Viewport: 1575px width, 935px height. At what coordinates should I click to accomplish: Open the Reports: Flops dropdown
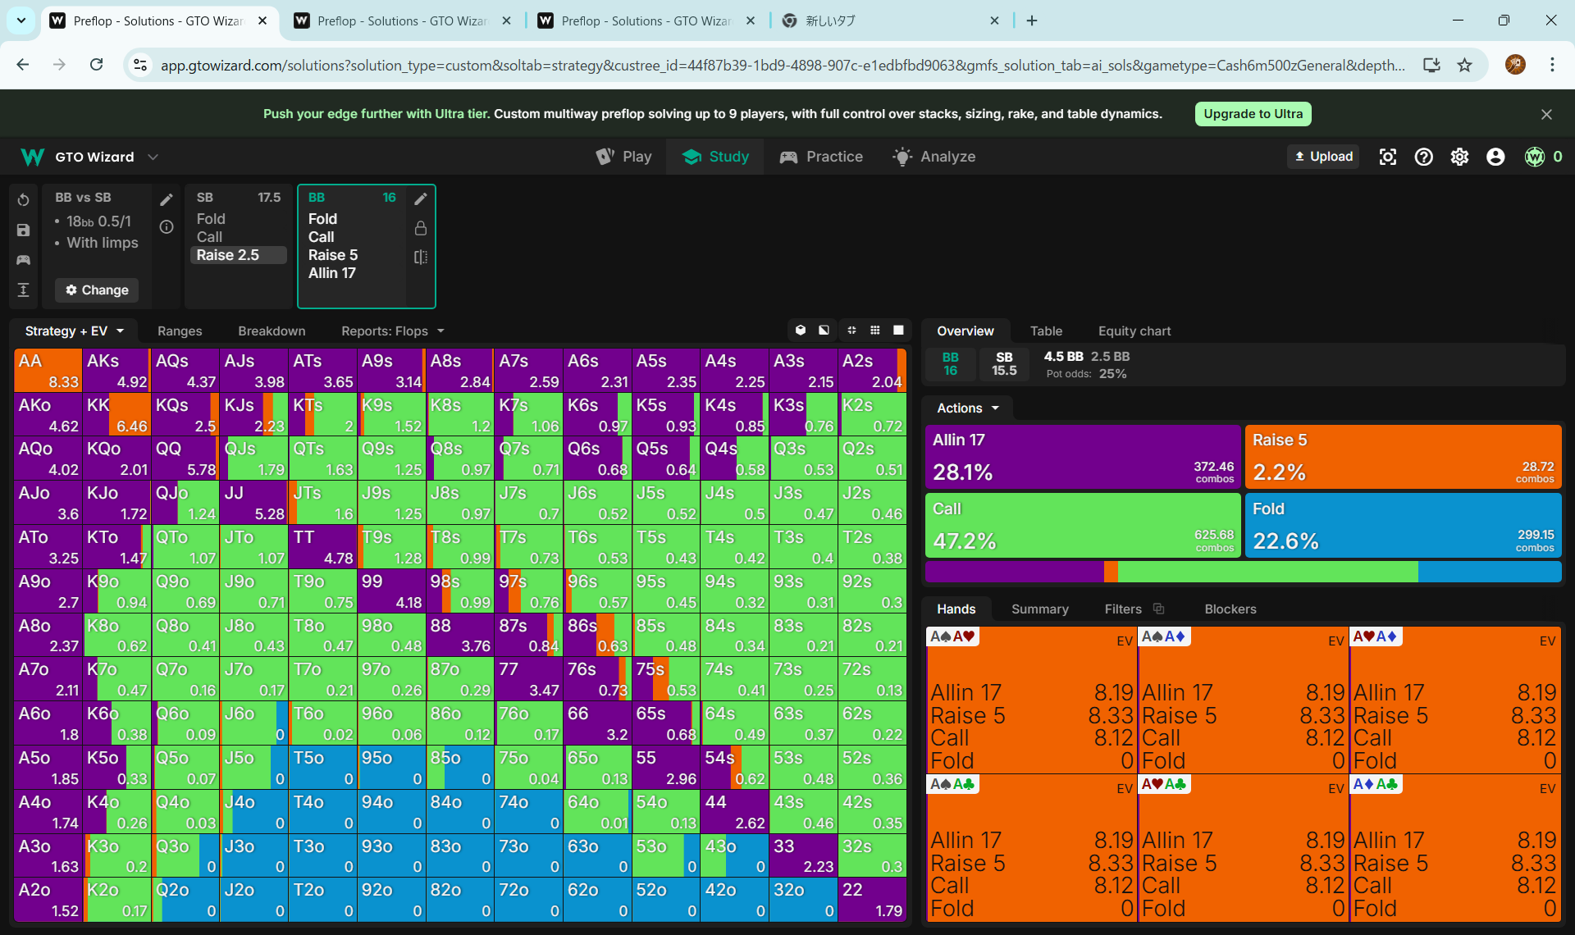tap(392, 331)
